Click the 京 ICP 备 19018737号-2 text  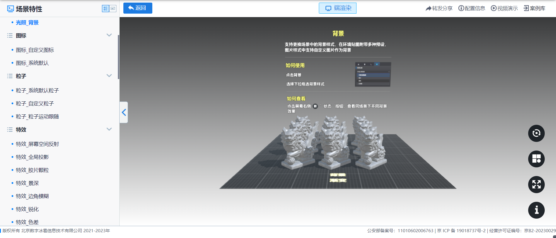(461, 231)
